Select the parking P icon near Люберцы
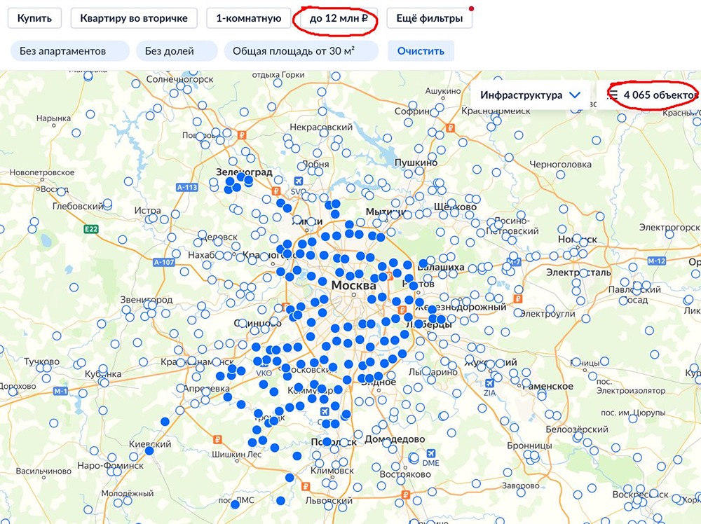 402,310
